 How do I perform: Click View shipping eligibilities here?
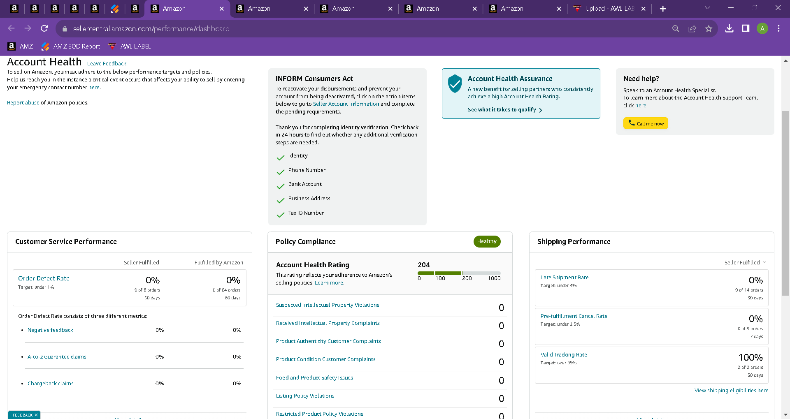tap(731, 391)
